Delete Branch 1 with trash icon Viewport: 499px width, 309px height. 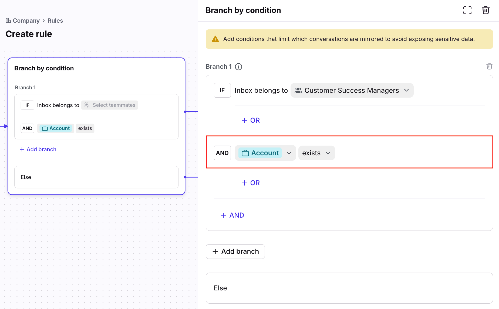pos(489,66)
